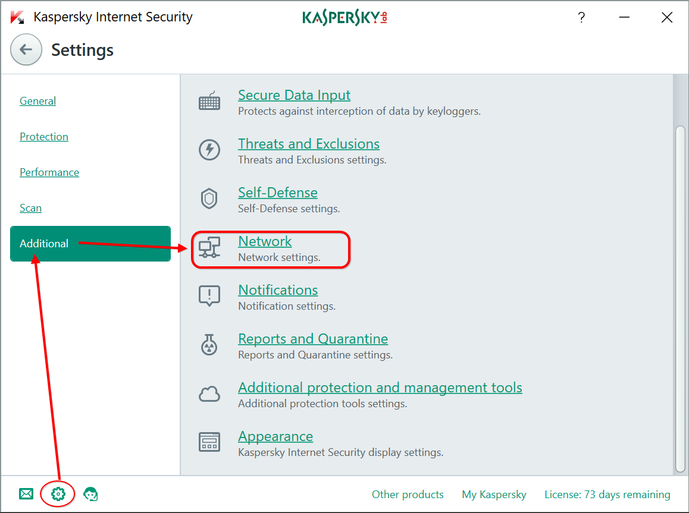The height and width of the screenshot is (513, 689).
Task: Click the Notifications exclamation icon
Action: click(x=209, y=296)
